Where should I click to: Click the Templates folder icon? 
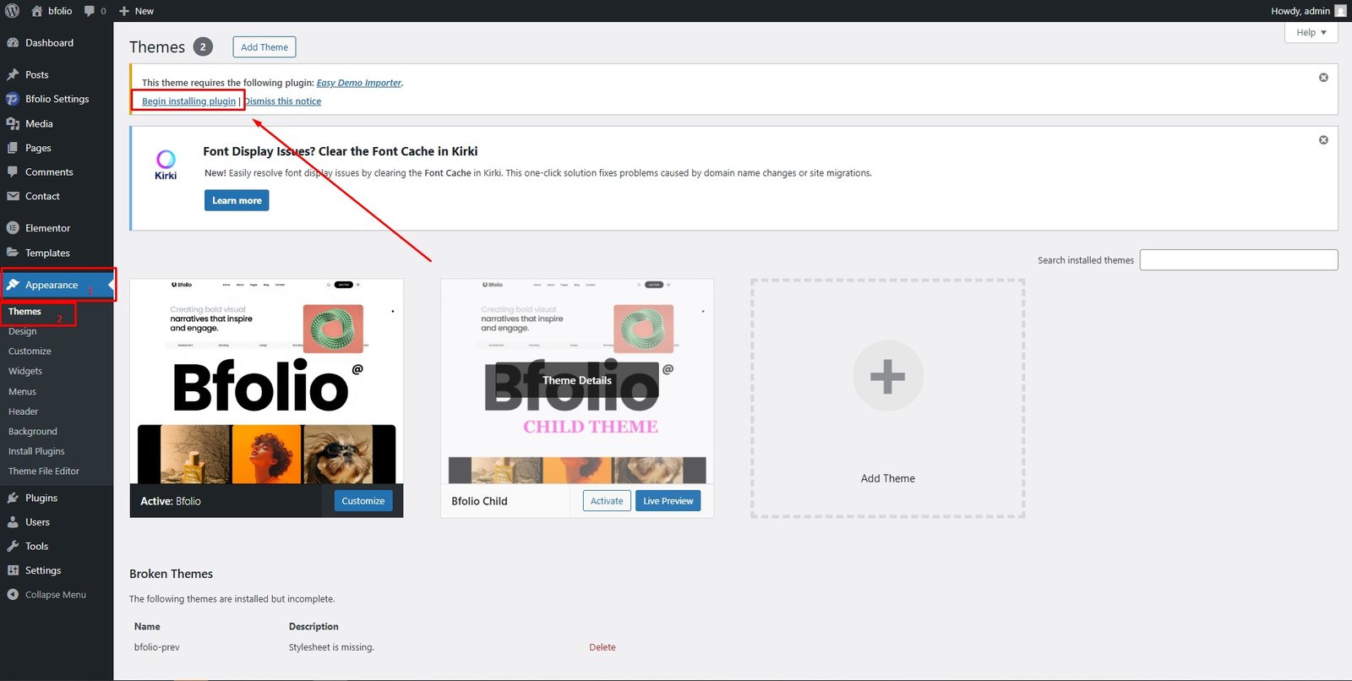click(x=13, y=253)
